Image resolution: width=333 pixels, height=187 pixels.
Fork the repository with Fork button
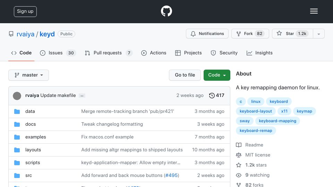250,34
